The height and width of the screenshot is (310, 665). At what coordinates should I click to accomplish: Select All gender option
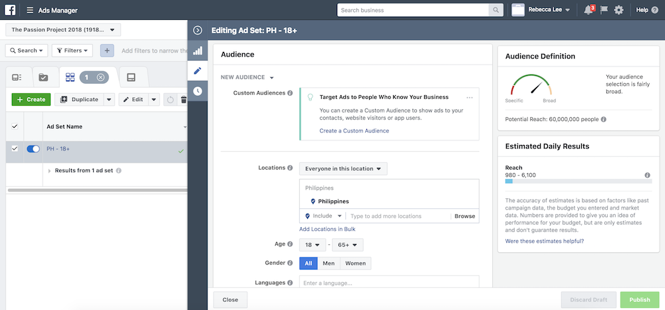309,263
